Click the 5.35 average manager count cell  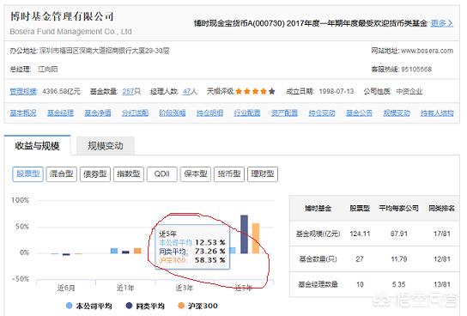coord(399,284)
